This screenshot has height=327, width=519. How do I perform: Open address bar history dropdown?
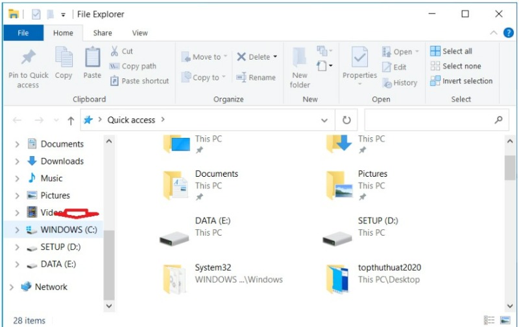pyautogui.click(x=324, y=120)
